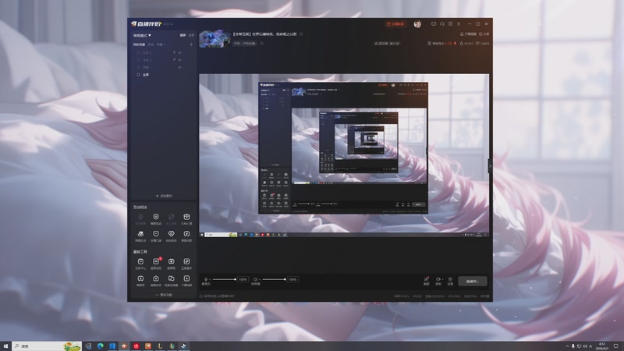Mute the microphone icon

(206, 279)
